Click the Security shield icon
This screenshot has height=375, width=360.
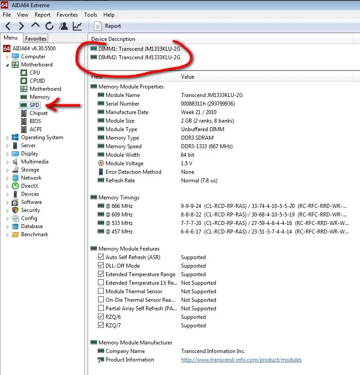[15, 210]
